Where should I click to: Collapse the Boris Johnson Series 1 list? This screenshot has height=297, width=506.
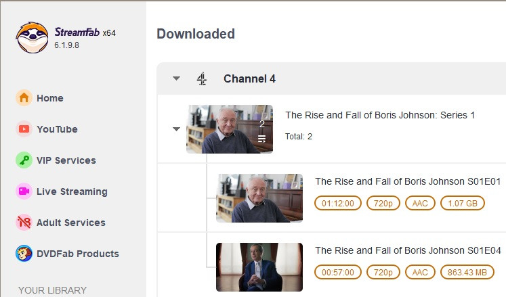[177, 129]
